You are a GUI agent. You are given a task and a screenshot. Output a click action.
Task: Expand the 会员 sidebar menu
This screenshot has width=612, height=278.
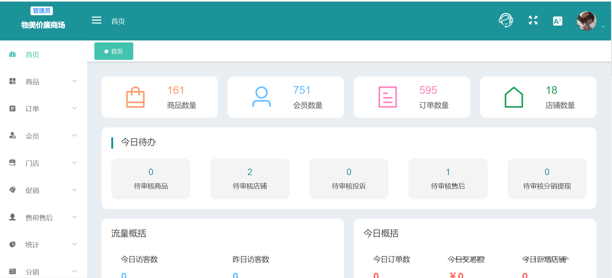[x=43, y=136]
